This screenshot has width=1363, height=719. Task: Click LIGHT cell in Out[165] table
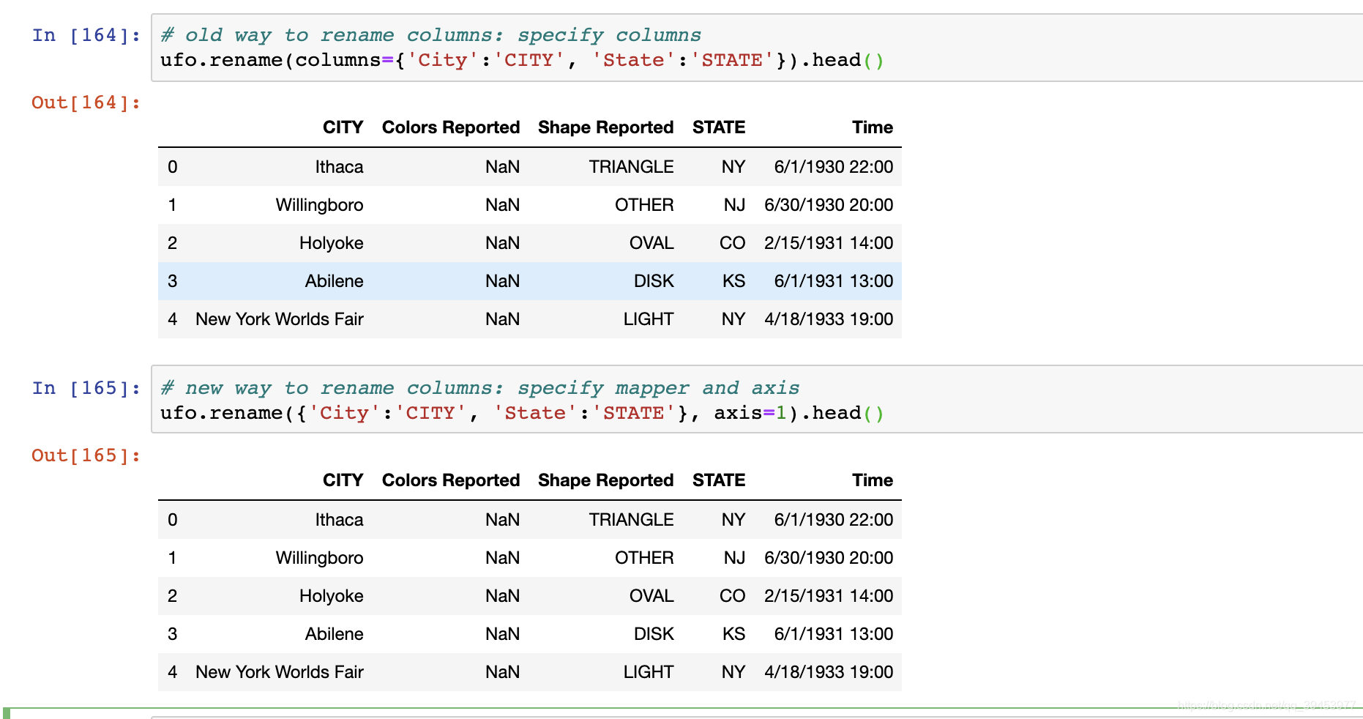649,672
